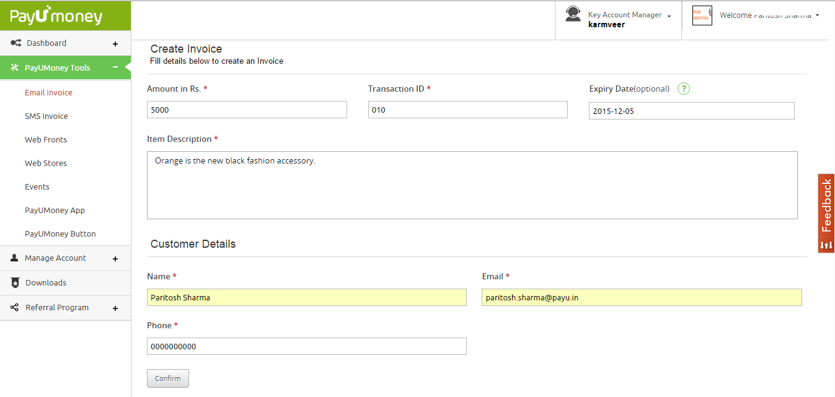
Task: Click the PayUmoney logo
Action: click(x=56, y=16)
